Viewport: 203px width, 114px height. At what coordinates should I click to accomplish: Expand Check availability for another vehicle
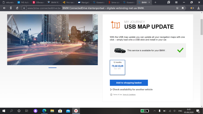(131, 89)
